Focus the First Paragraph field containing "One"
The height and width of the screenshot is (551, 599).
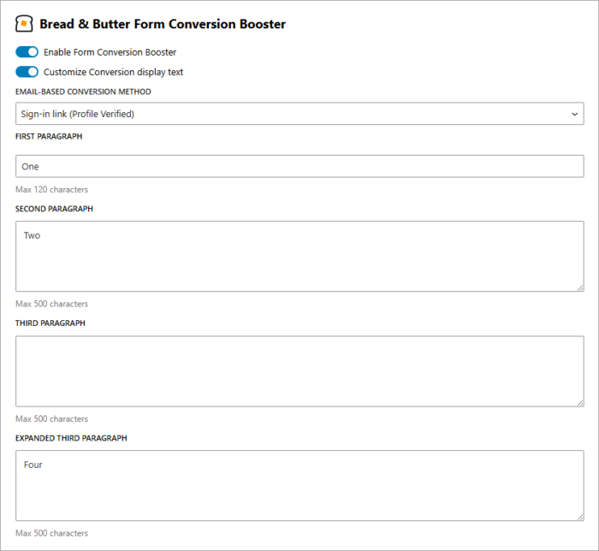(x=299, y=166)
